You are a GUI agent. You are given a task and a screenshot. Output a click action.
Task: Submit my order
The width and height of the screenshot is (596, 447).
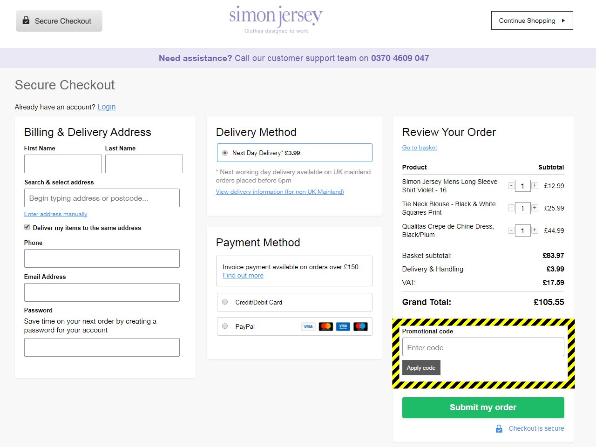[483, 407]
